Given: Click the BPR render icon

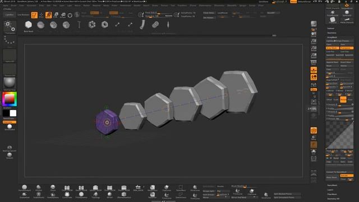Looking at the screenshot, I should point(314,24).
